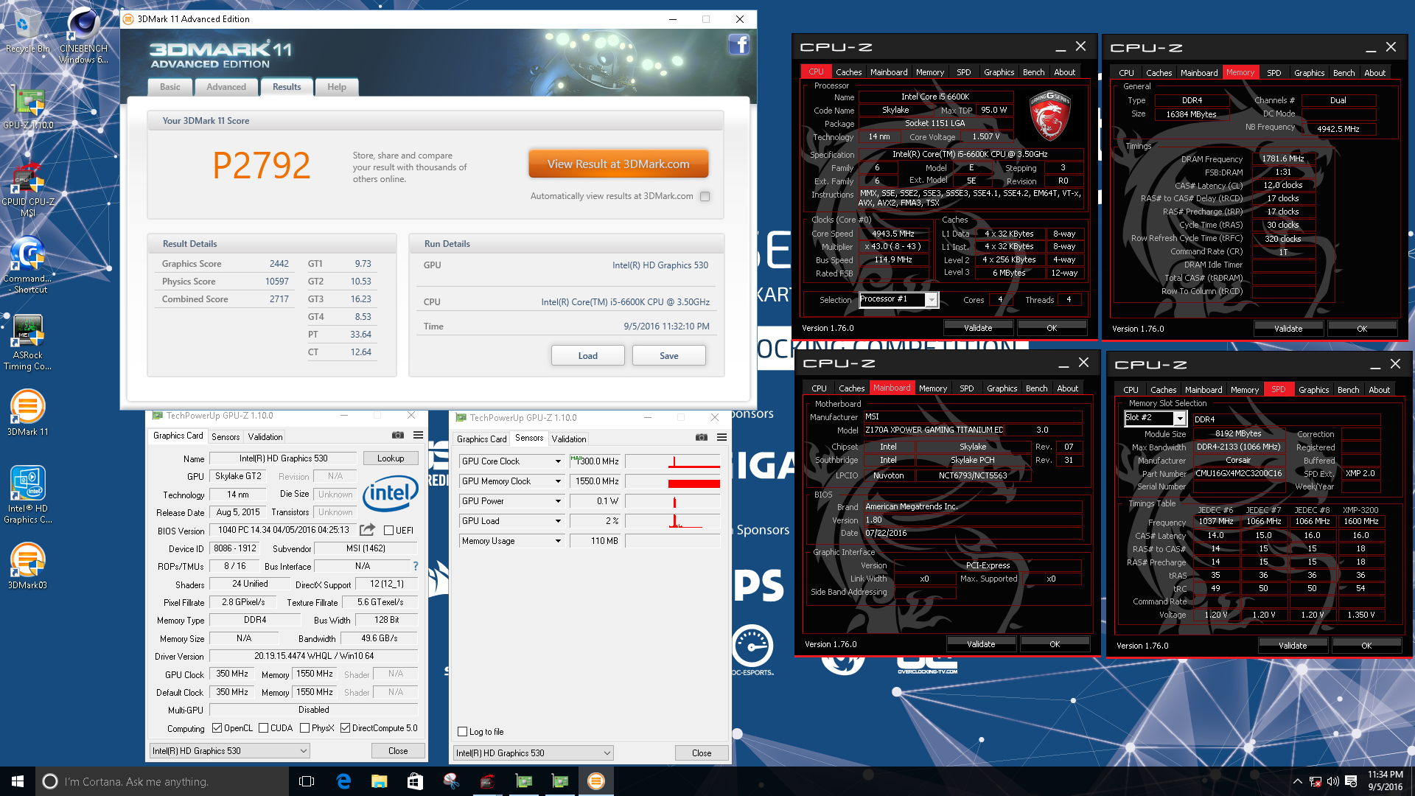Launch Microsoft Edge from taskbar
Screen dimensions: 1415x796
click(343, 781)
